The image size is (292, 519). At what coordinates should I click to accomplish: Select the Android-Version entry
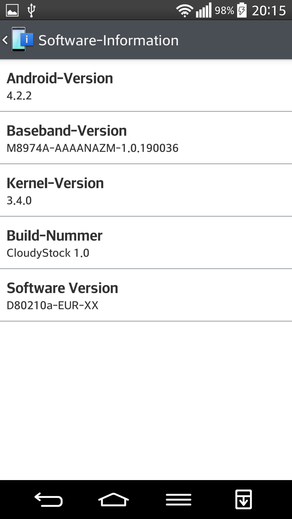(146, 86)
